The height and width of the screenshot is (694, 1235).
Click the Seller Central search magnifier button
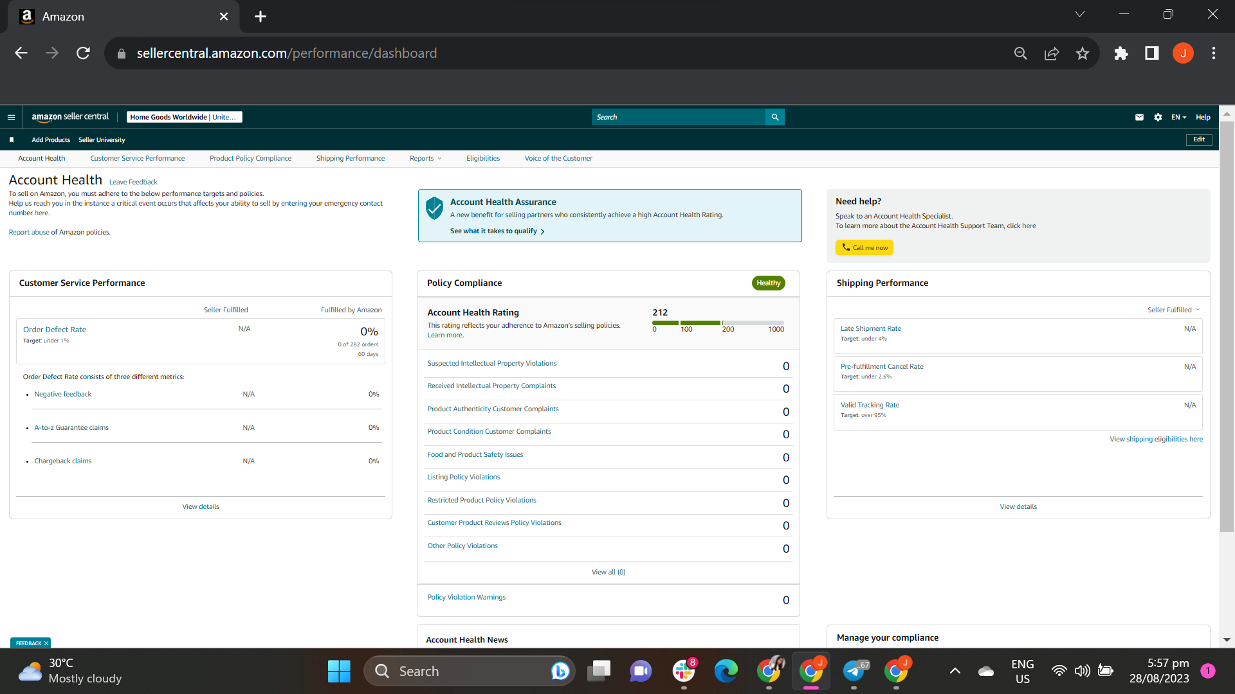775,117
